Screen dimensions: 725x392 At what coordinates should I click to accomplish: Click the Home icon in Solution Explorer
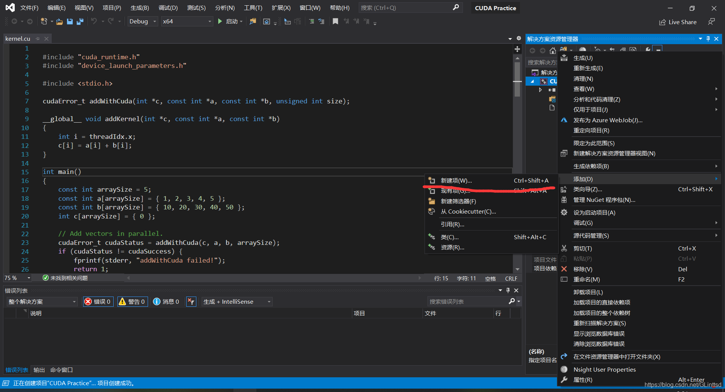click(553, 51)
